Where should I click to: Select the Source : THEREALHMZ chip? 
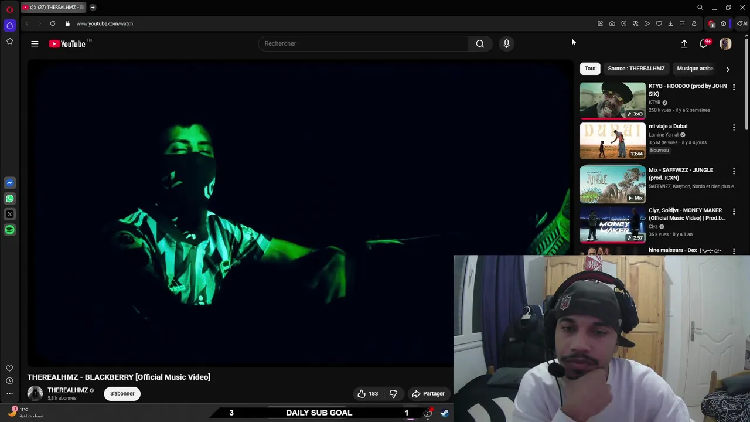point(636,69)
